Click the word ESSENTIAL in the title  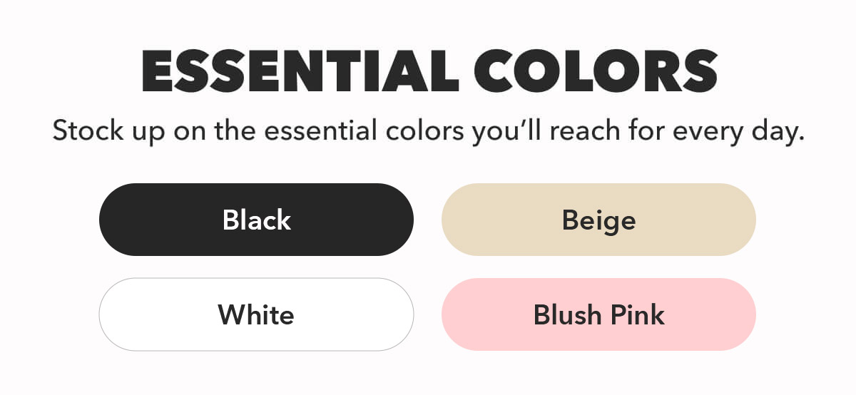300,71
